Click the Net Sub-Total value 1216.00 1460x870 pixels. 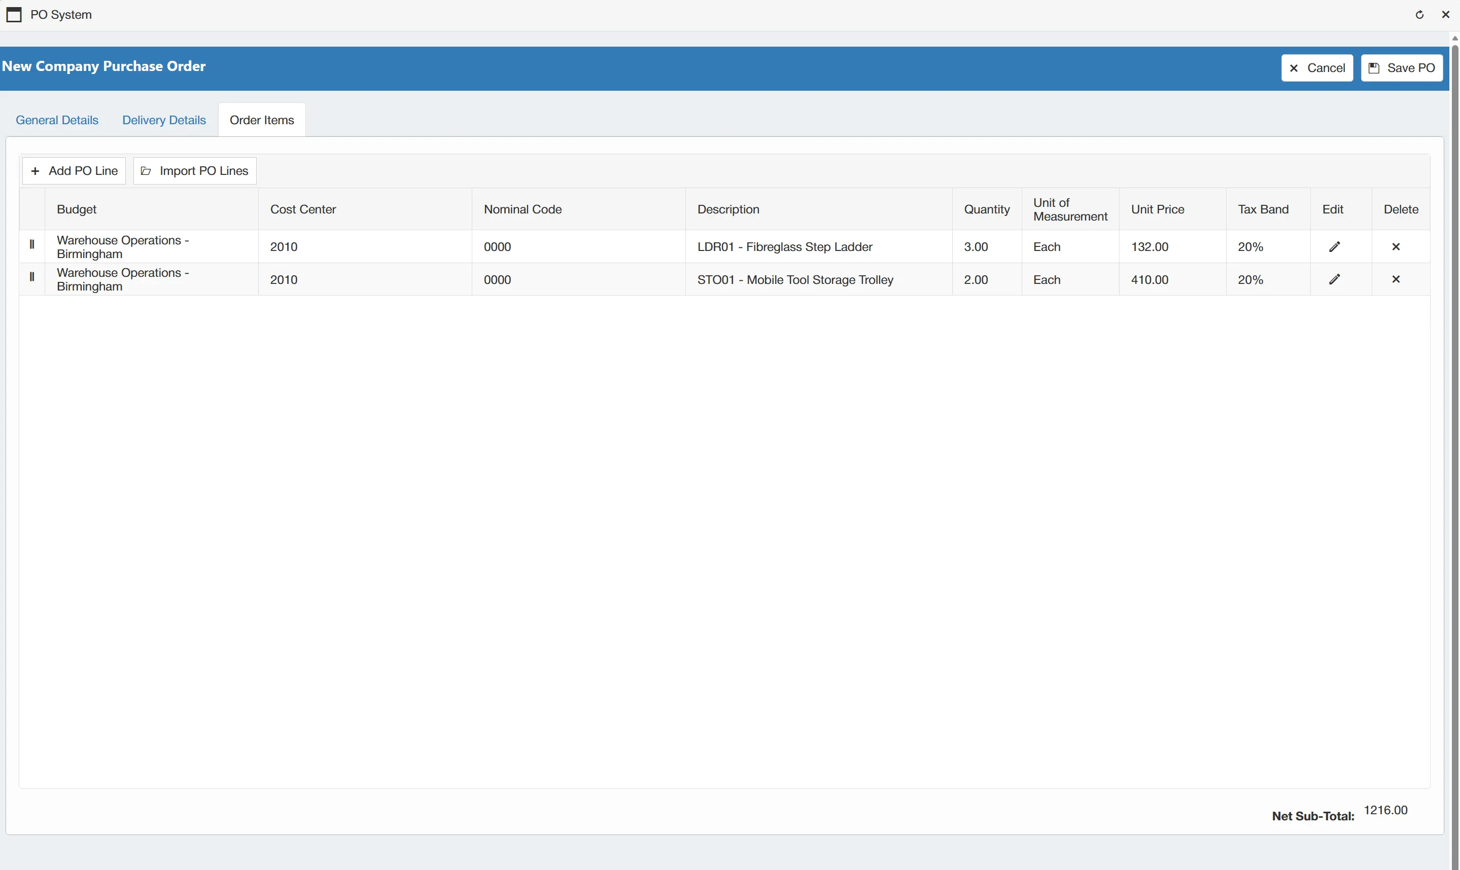[x=1385, y=810]
